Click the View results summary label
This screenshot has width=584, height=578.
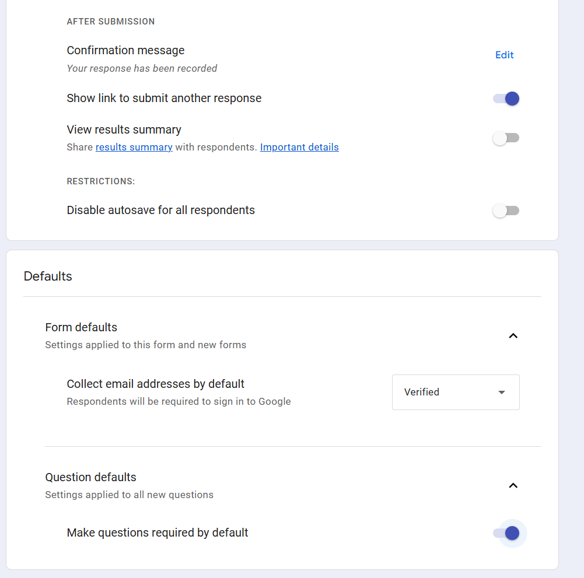coord(124,129)
